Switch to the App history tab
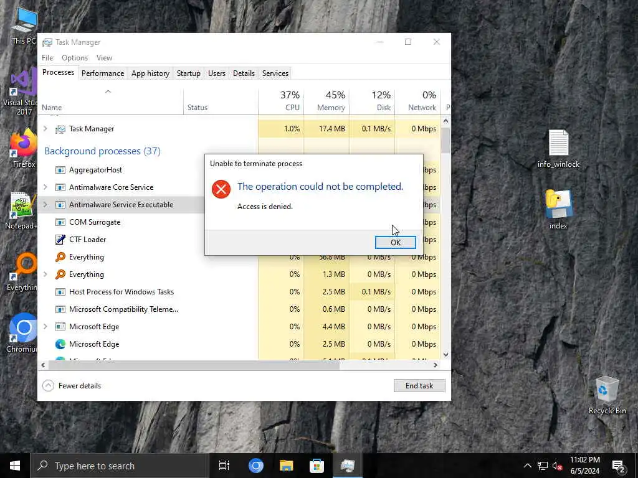Viewport: 638px width, 478px height. tap(150, 73)
